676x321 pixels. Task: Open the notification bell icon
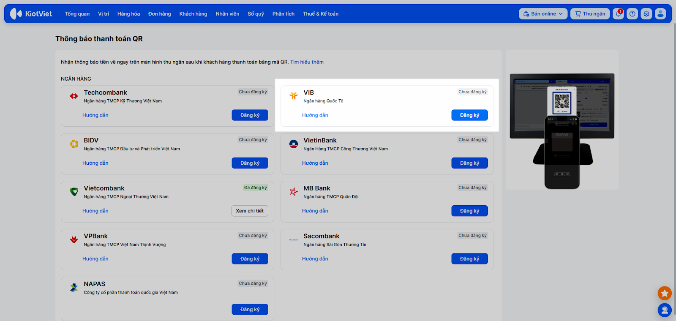[x=618, y=14]
